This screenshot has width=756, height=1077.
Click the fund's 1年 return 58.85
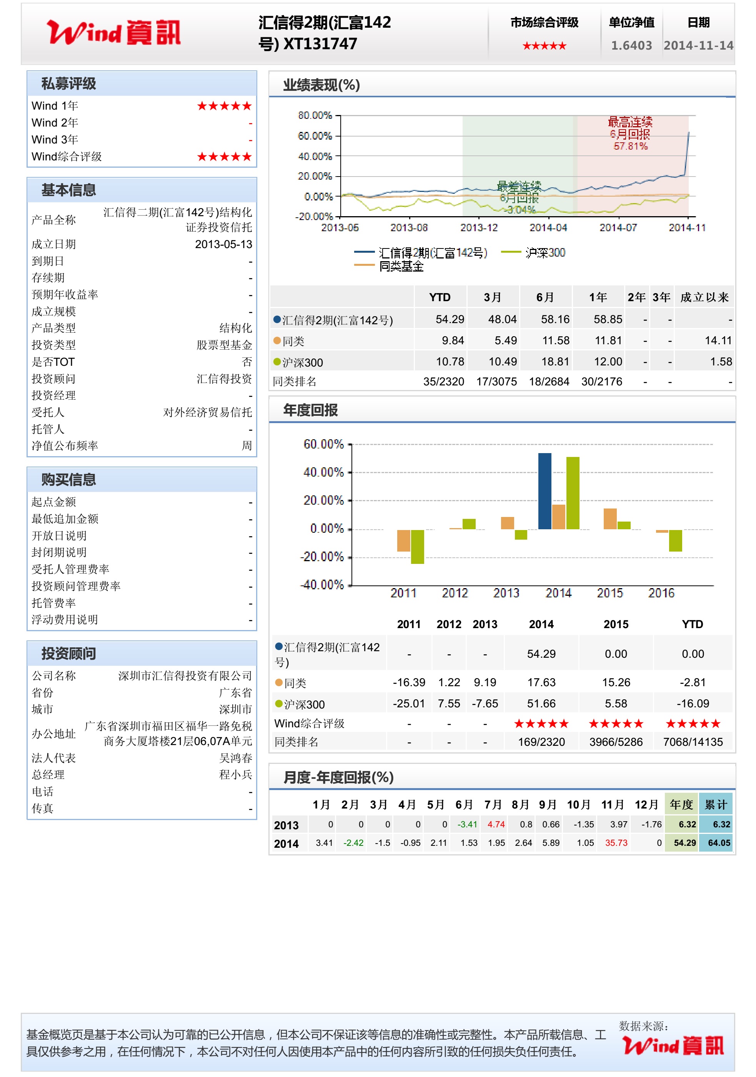(x=608, y=319)
